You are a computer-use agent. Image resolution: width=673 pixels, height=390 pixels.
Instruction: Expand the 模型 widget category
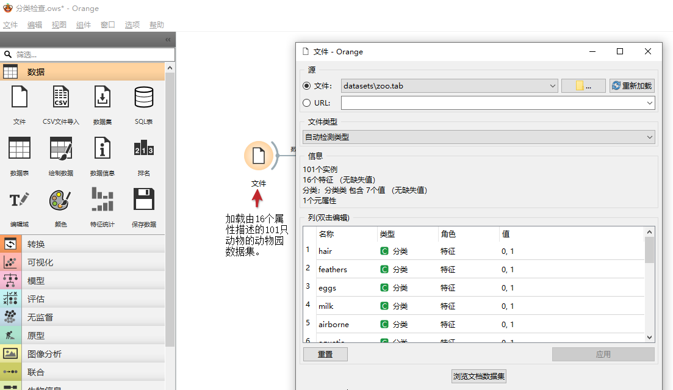(x=82, y=281)
